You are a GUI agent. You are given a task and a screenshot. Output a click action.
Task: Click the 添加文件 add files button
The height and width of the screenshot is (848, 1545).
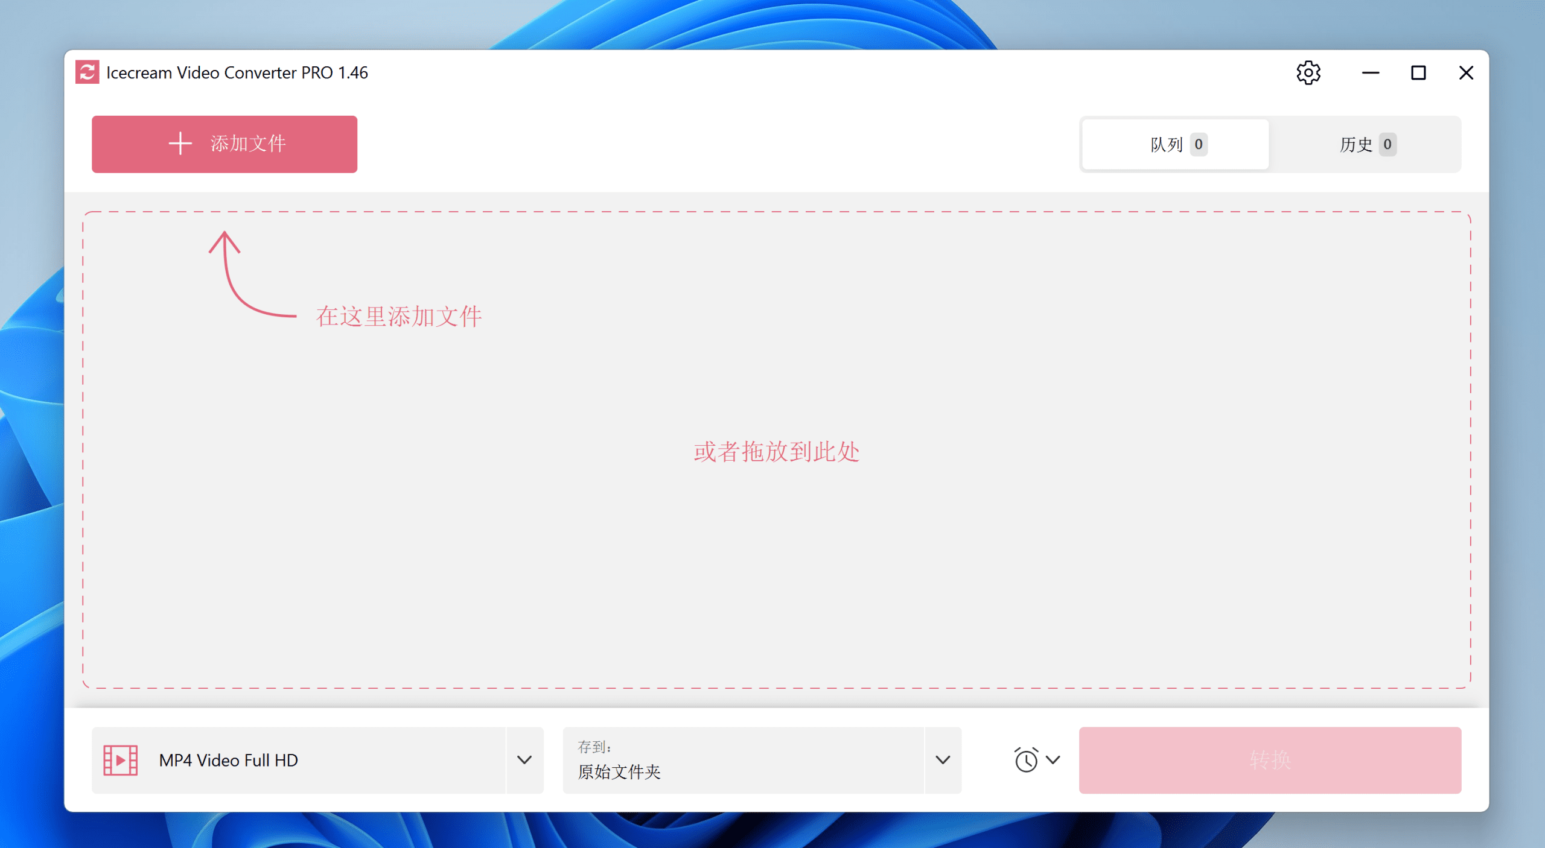[225, 144]
